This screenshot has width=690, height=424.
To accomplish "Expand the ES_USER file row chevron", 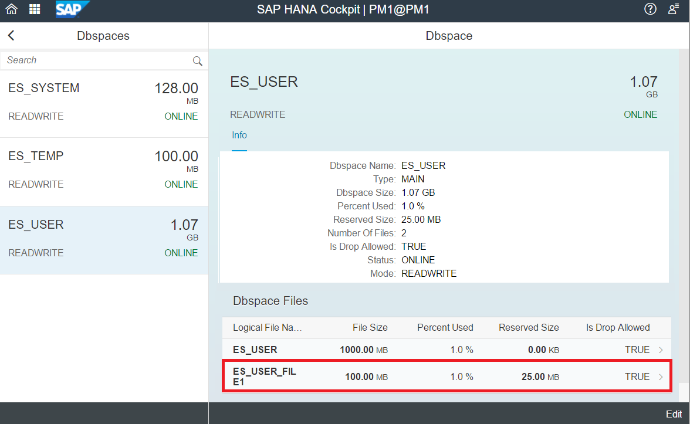I will [x=661, y=350].
